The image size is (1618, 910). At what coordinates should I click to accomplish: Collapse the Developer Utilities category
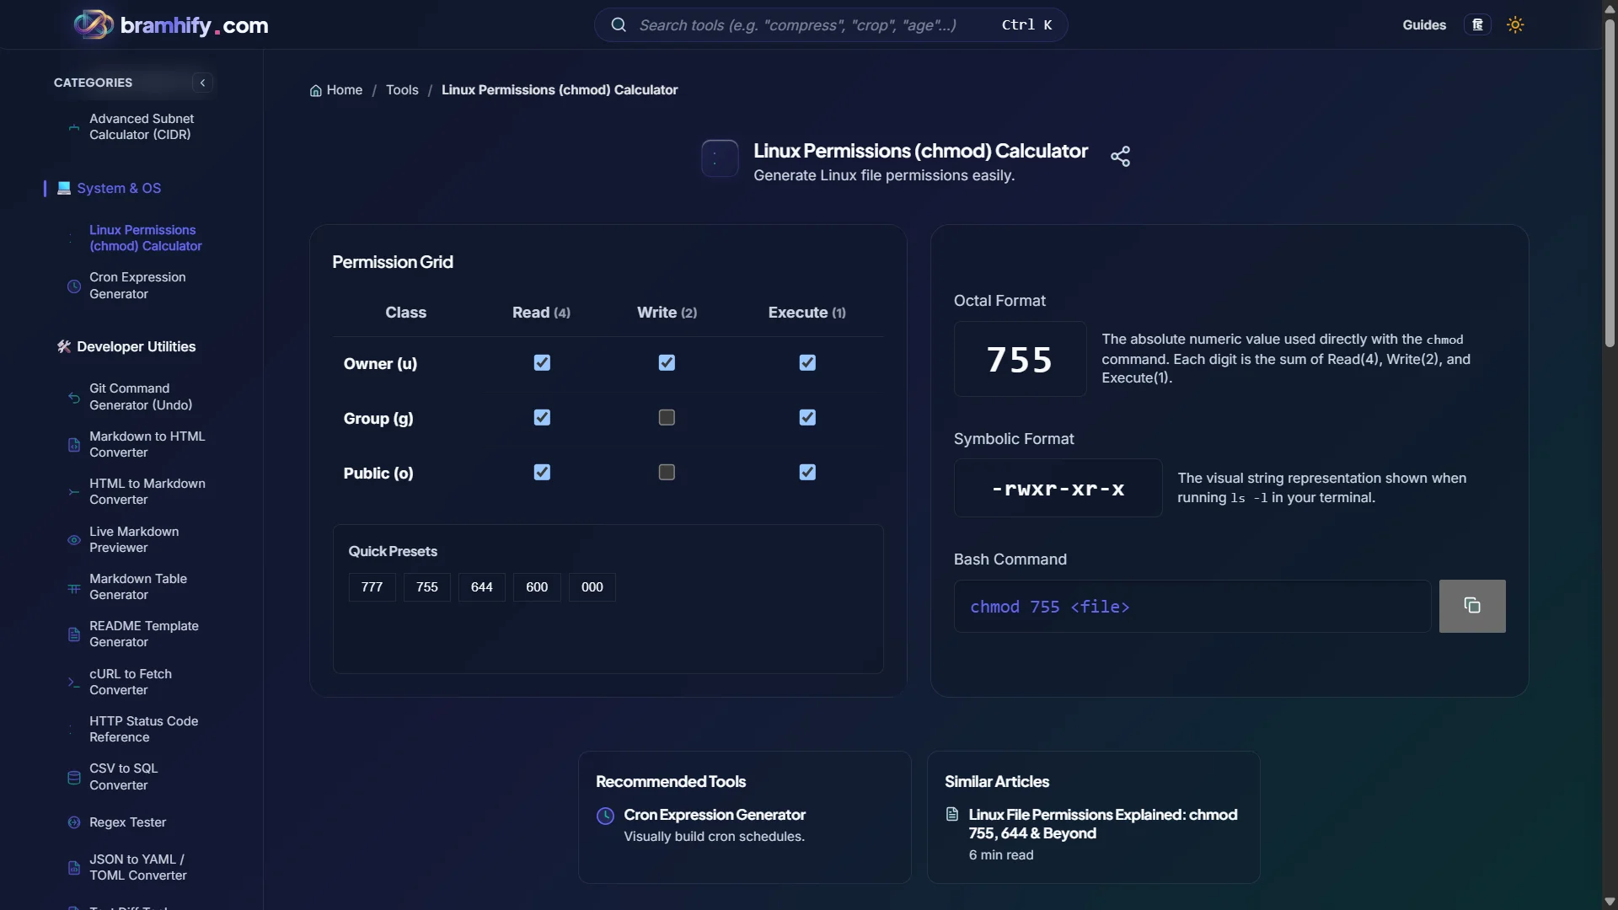126,346
